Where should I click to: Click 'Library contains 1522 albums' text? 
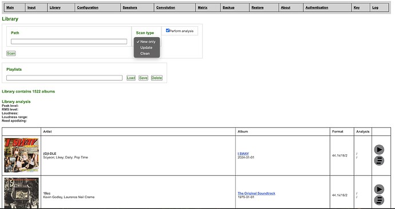point(28,91)
